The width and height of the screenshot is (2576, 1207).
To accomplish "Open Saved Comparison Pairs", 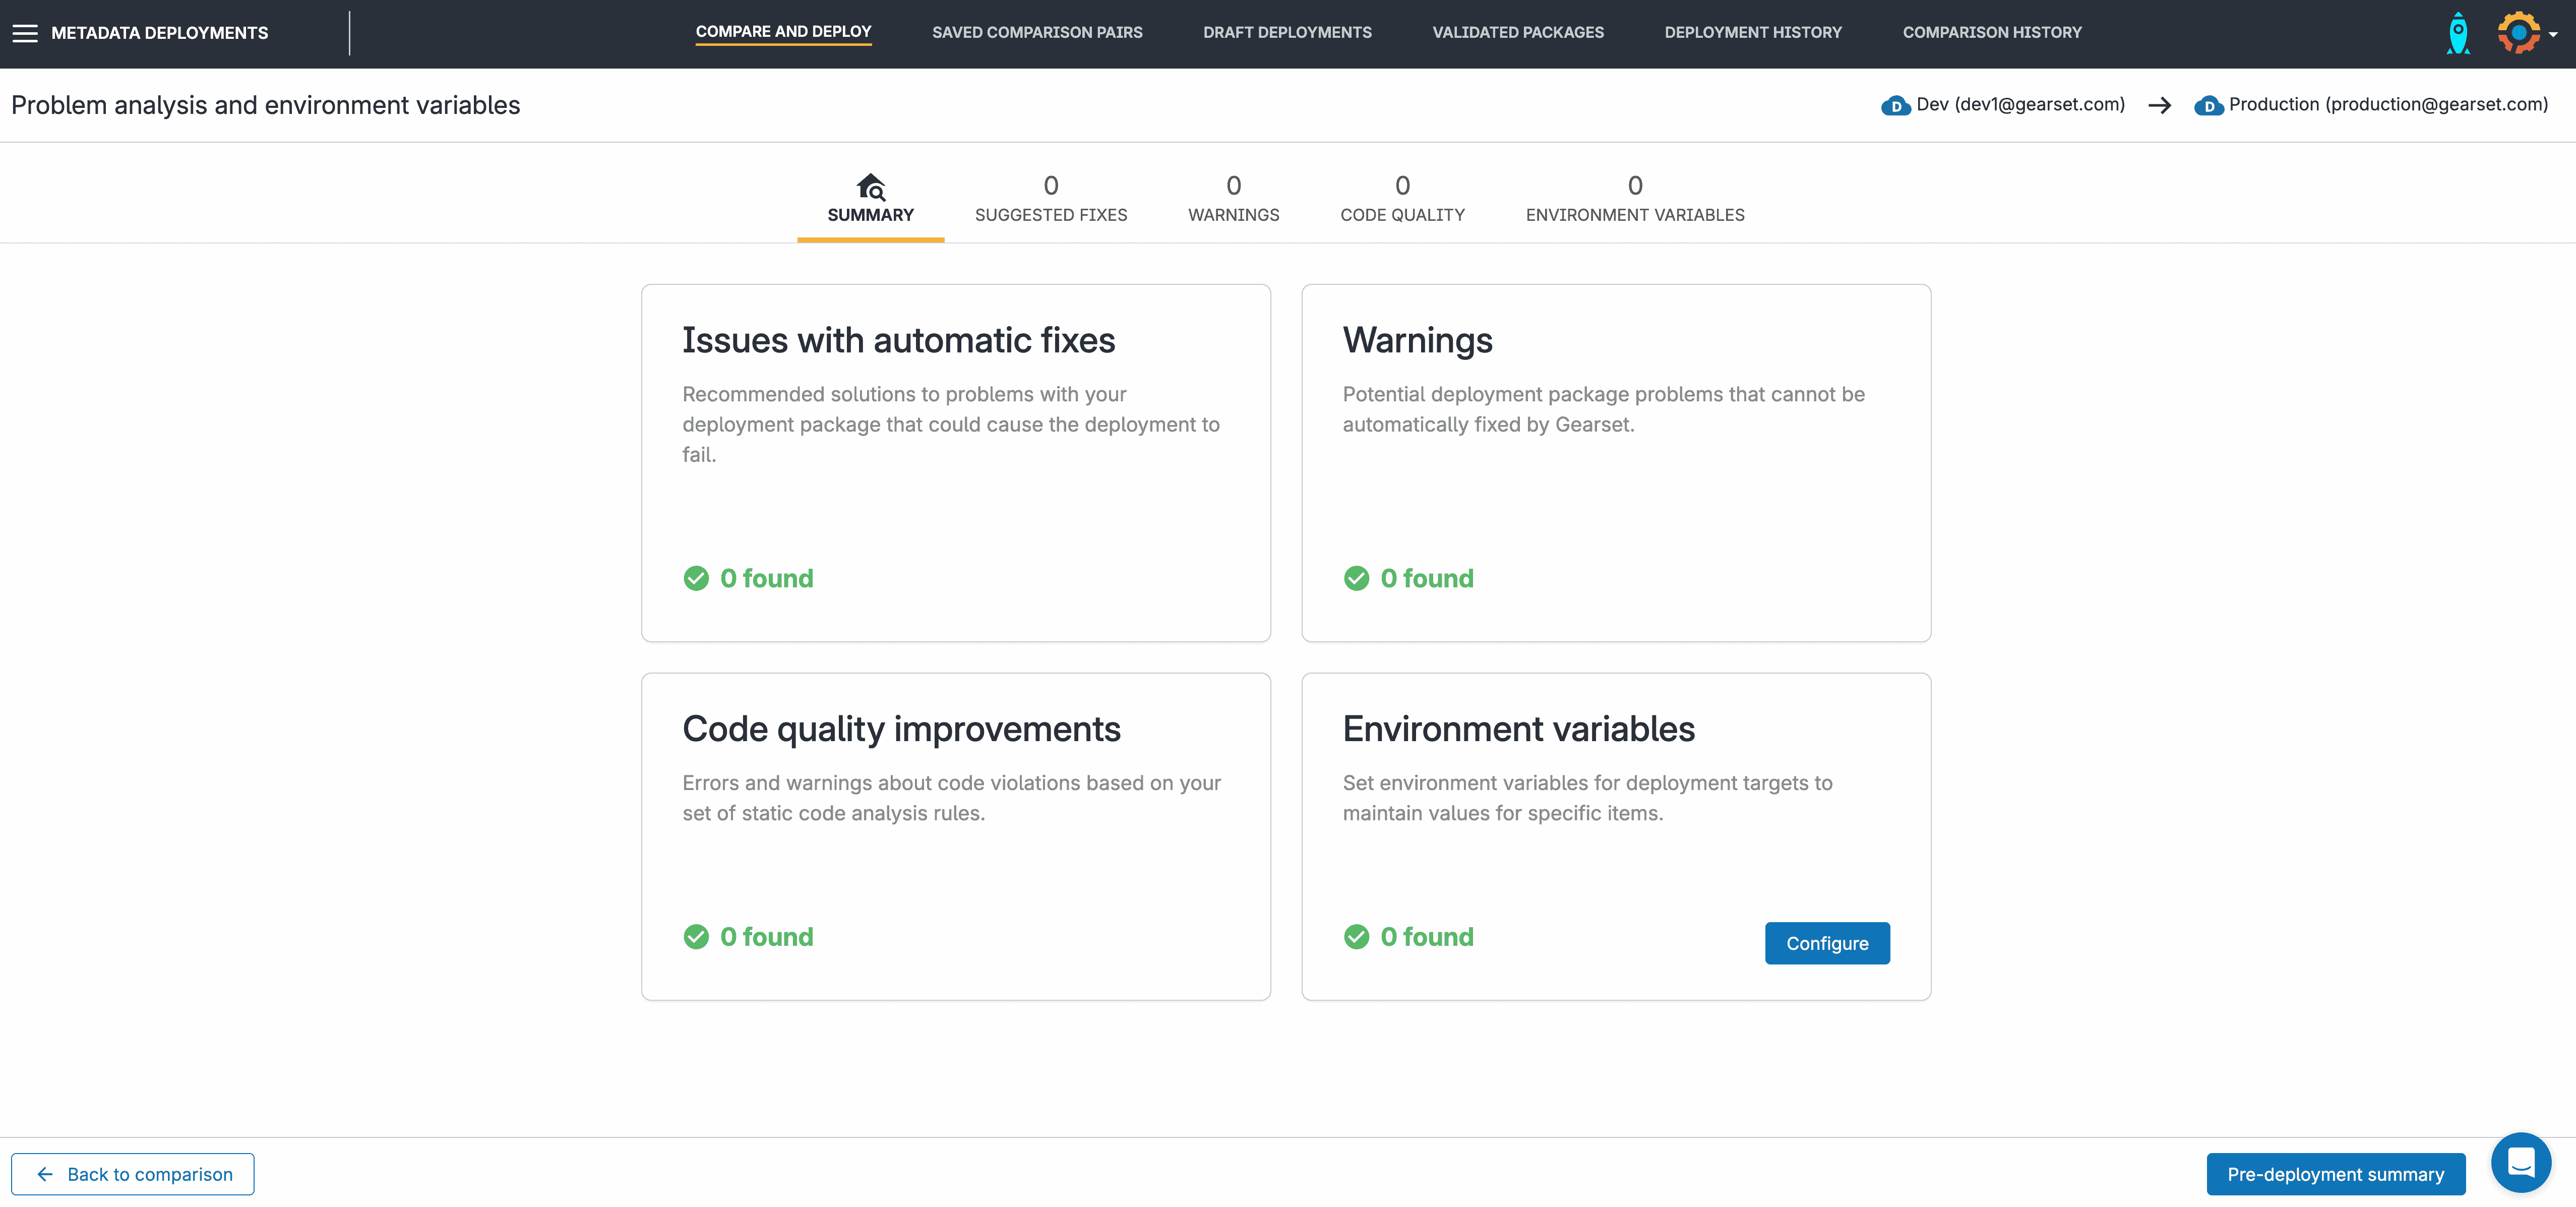I will coord(1037,32).
